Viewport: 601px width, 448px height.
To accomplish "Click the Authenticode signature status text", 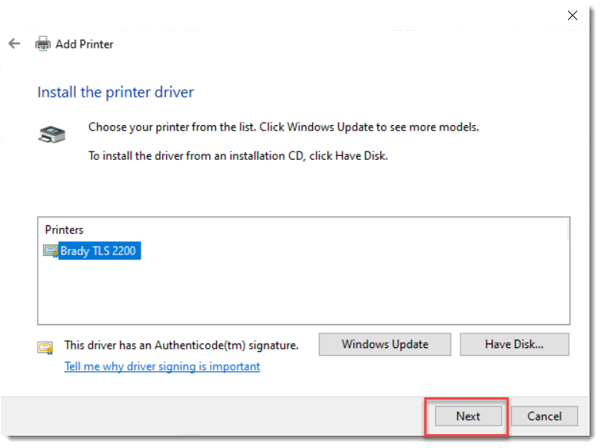I will [x=181, y=345].
